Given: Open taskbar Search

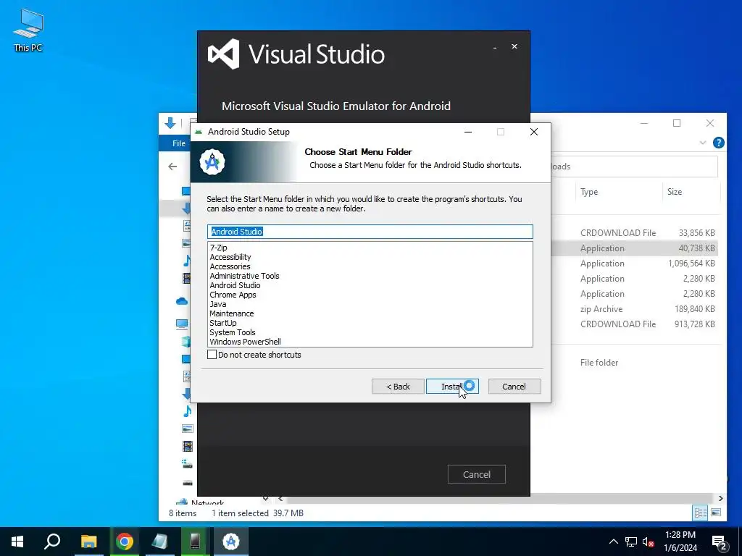Looking at the screenshot, I should pyautogui.click(x=52, y=542).
